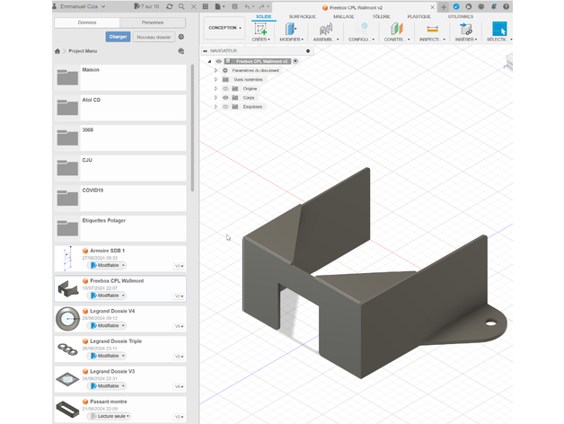Switch to the Personnes tab

153,22
